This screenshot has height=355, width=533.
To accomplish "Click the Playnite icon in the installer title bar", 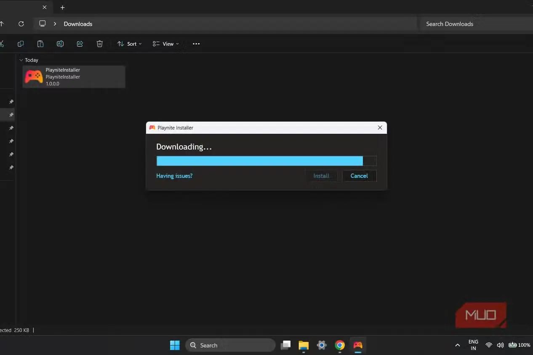I will pyautogui.click(x=152, y=127).
